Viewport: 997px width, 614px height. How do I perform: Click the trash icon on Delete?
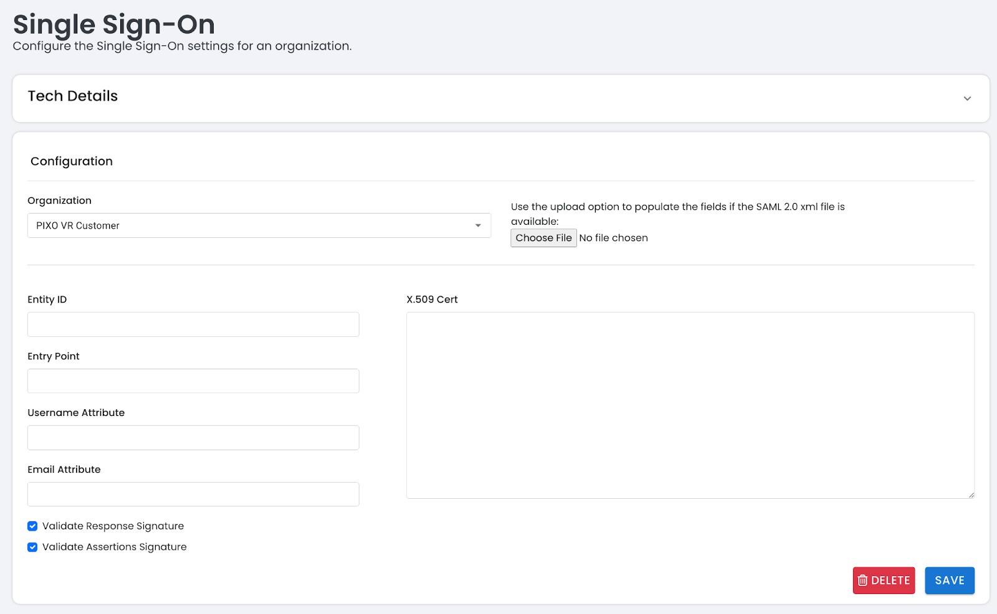coord(862,580)
